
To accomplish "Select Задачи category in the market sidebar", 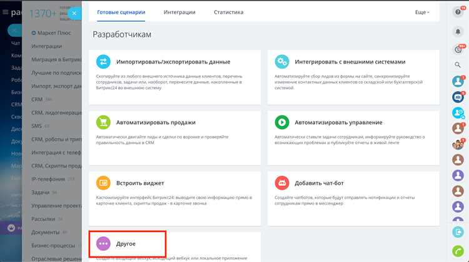I will [x=41, y=193].
